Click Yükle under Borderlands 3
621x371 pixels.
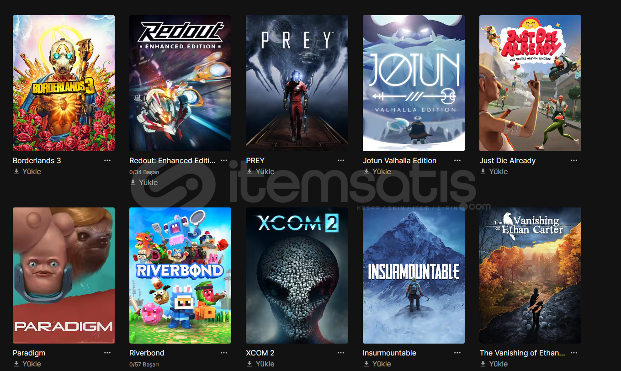coord(27,171)
